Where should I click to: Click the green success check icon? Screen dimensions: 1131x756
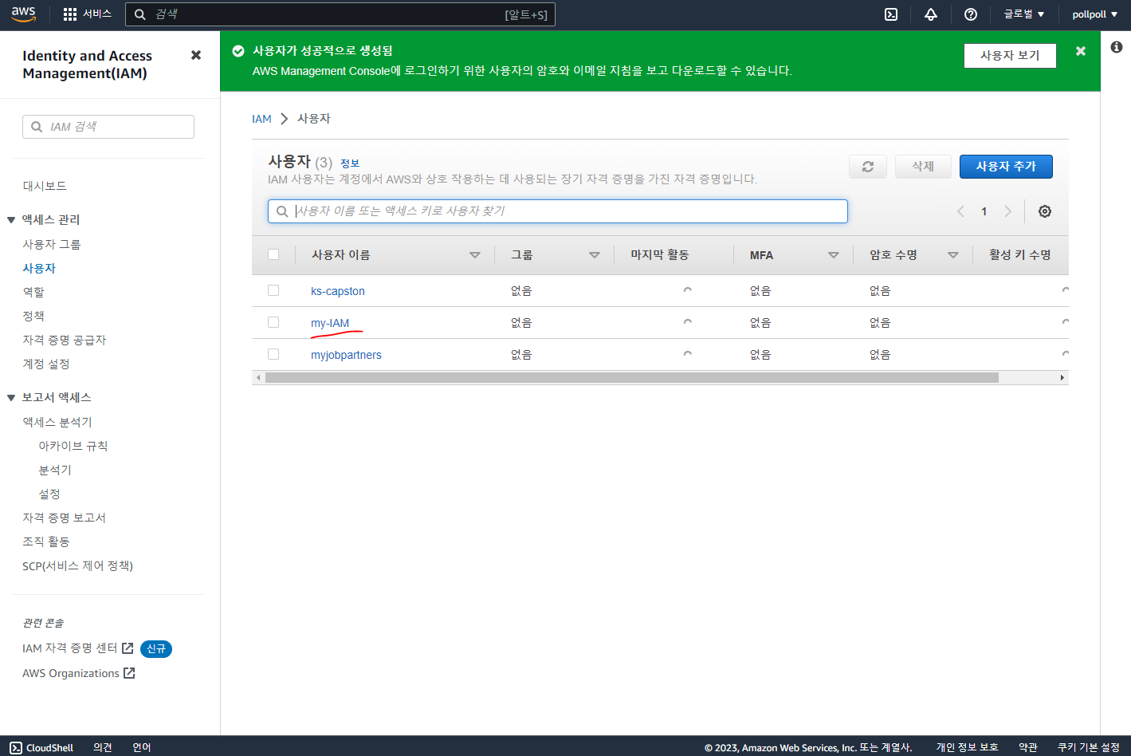(238, 51)
